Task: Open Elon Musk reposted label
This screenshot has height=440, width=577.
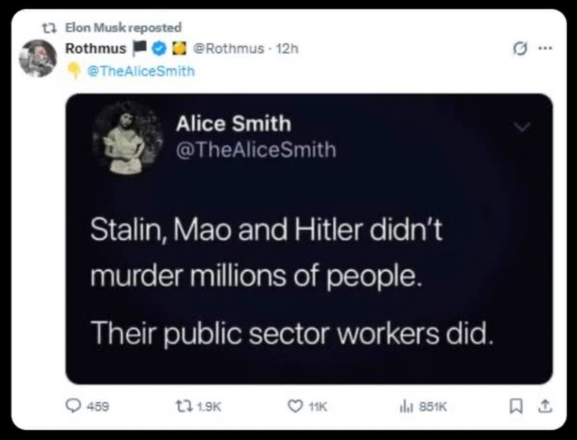Action: tap(123, 27)
